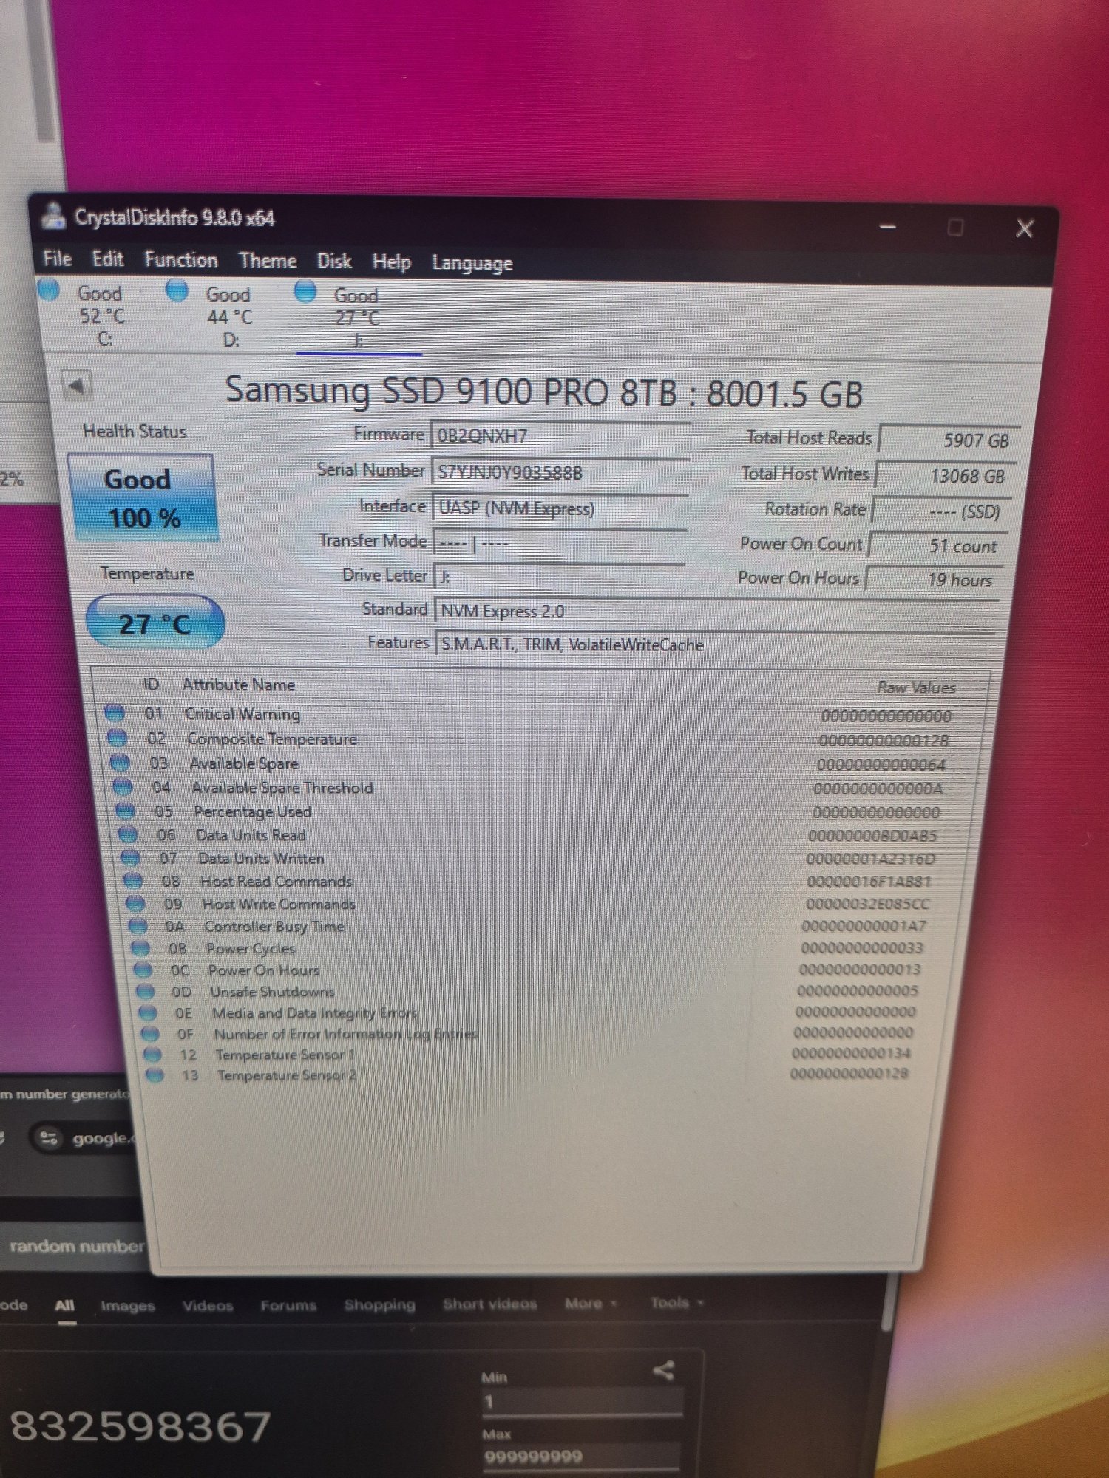This screenshot has height=1478, width=1109.
Task: Open the Help menu
Action: click(392, 262)
